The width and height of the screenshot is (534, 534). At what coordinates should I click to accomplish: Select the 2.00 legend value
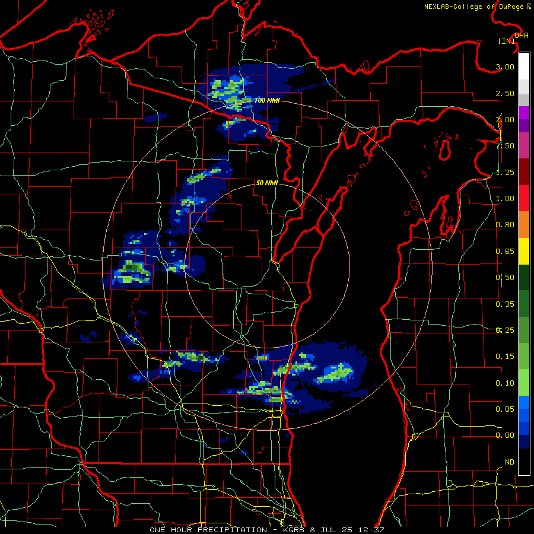click(x=505, y=119)
